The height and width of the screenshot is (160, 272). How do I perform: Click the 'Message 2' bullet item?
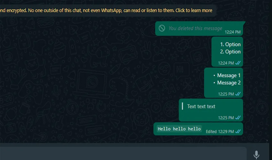227,83
